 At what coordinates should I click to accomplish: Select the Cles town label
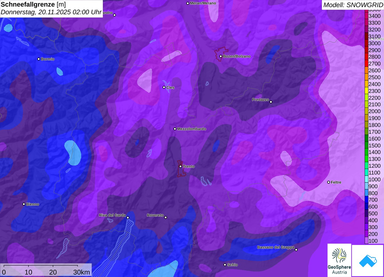(x=170, y=87)
